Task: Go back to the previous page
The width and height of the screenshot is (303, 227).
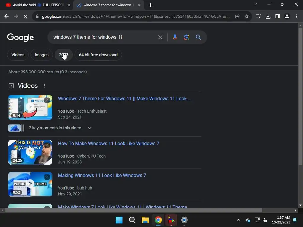Action: pos(7,17)
